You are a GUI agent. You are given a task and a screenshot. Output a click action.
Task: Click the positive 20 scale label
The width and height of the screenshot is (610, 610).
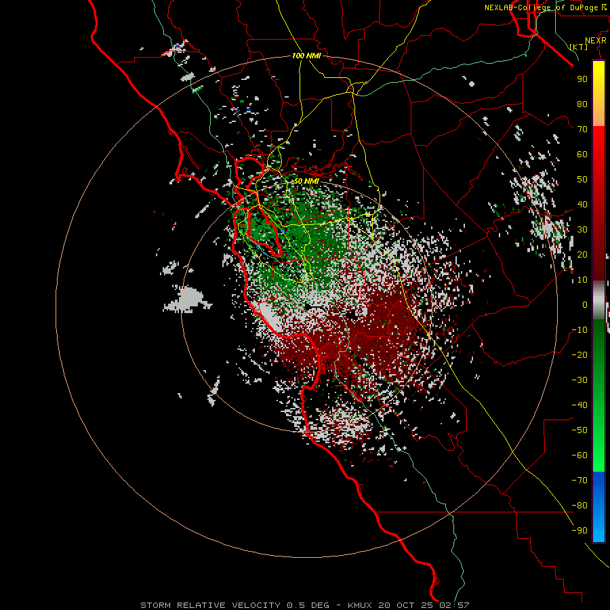coord(582,254)
